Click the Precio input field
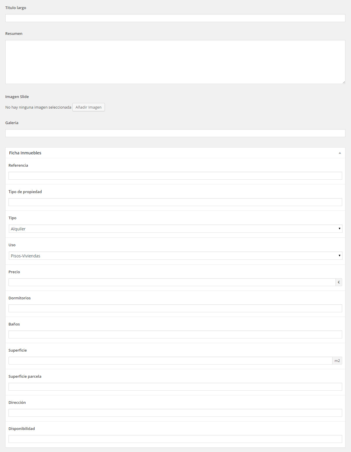Viewport: 351px width, 452px height. [x=172, y=282]
